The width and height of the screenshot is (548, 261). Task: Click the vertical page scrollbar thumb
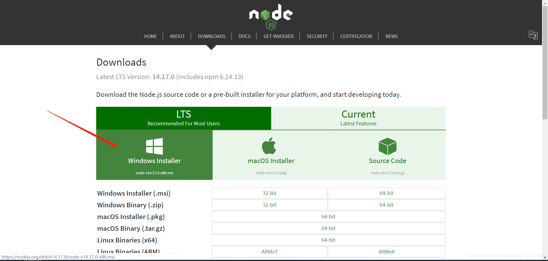coord(545,62)
